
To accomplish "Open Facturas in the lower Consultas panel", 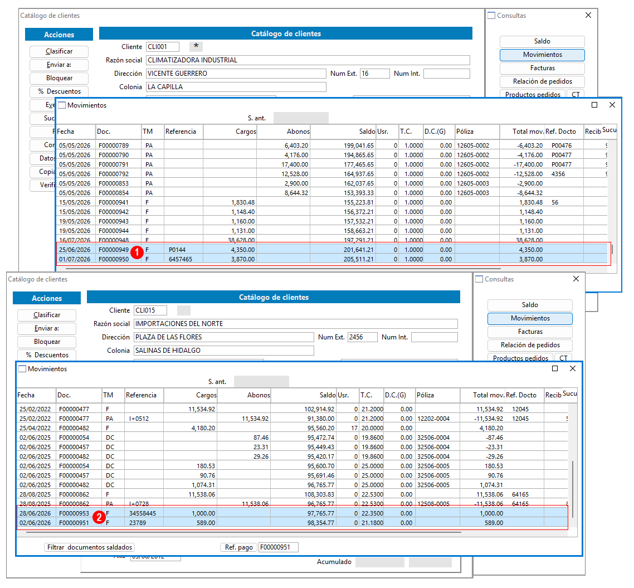I will pos(530,332).
